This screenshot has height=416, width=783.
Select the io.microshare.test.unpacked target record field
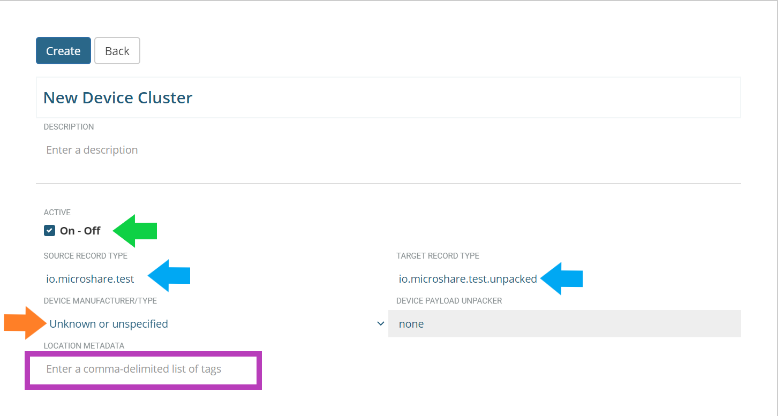click(468, 279)
